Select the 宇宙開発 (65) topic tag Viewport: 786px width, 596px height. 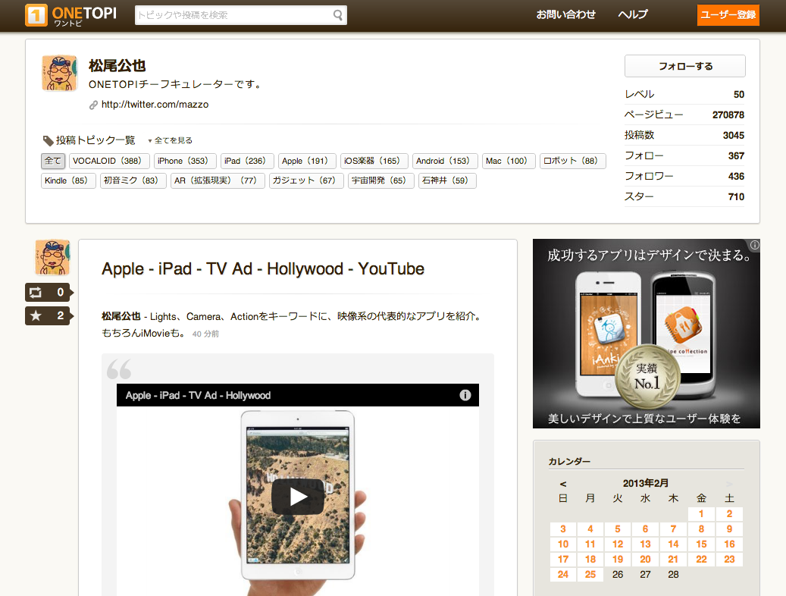click(381, 180)
